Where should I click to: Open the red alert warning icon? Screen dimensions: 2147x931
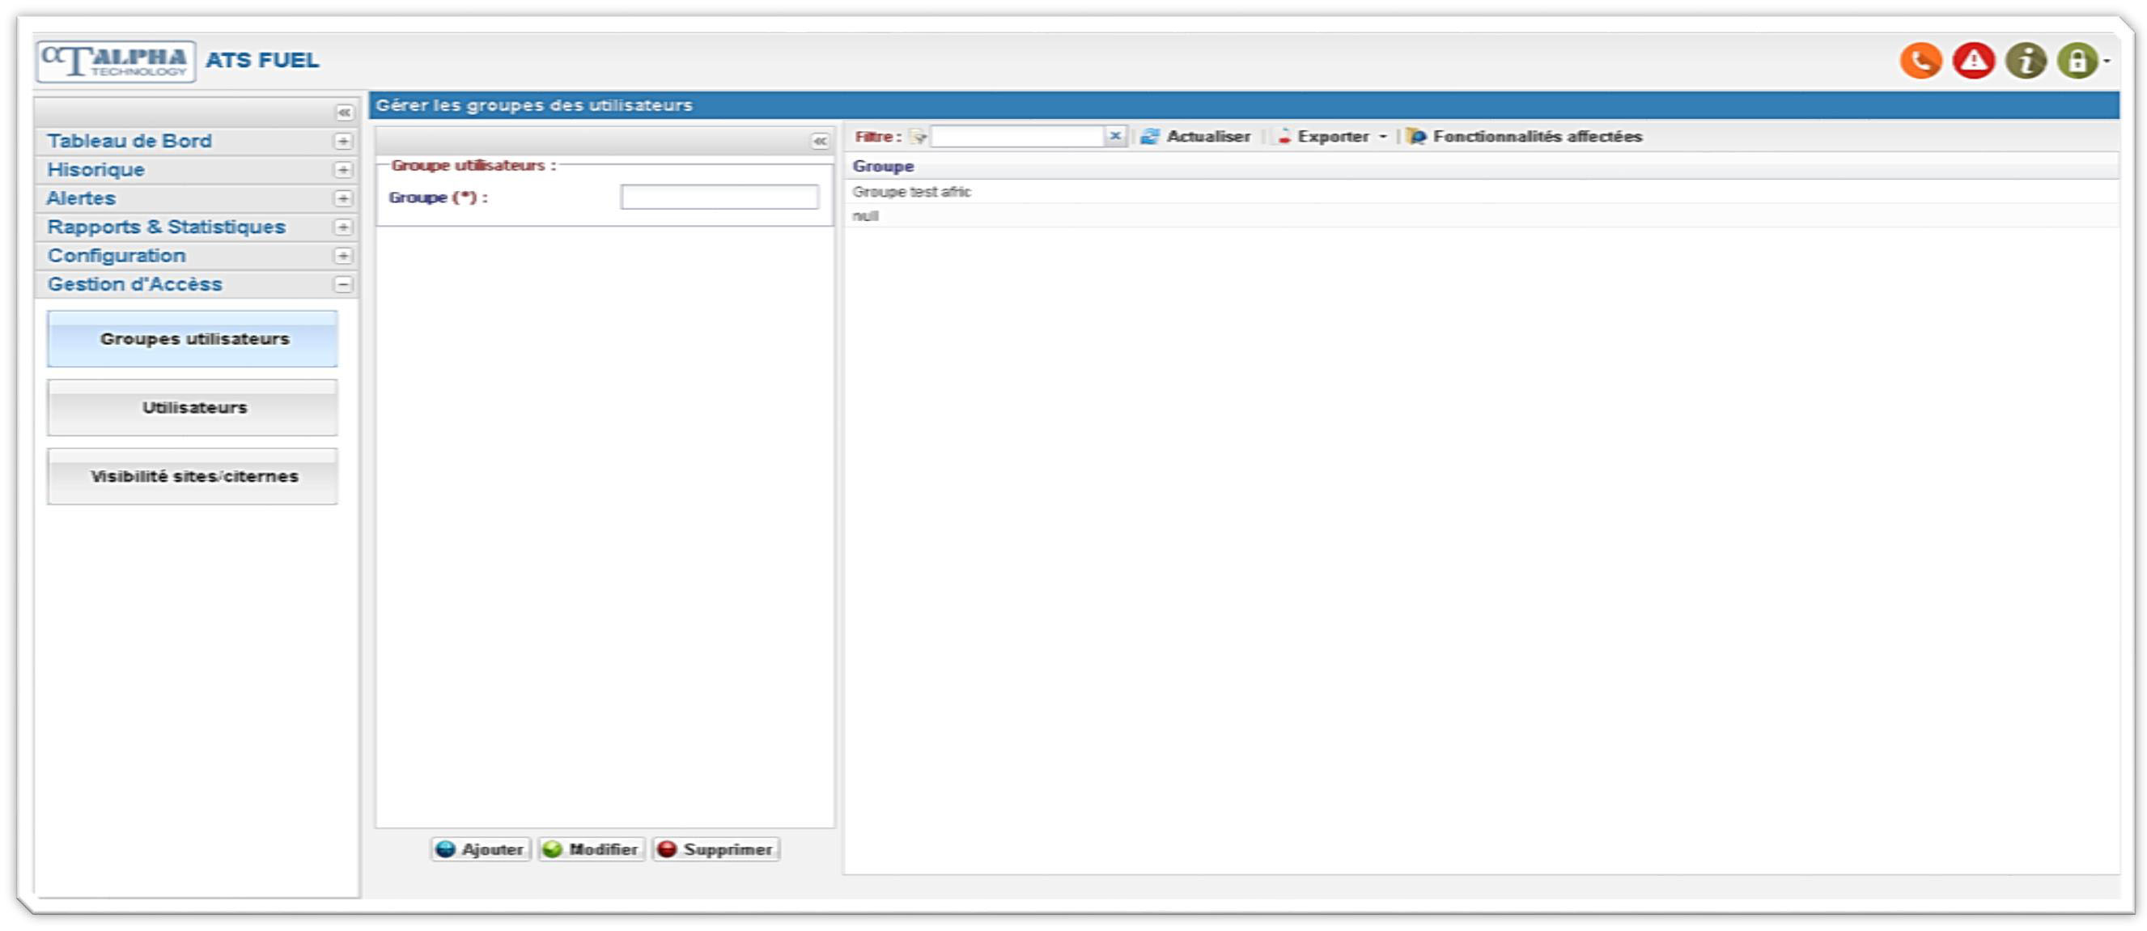[x=1973, y=61]
